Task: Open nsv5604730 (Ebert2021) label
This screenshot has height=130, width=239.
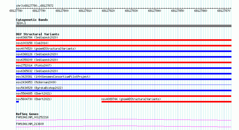Action: click(x=34, y=99)
